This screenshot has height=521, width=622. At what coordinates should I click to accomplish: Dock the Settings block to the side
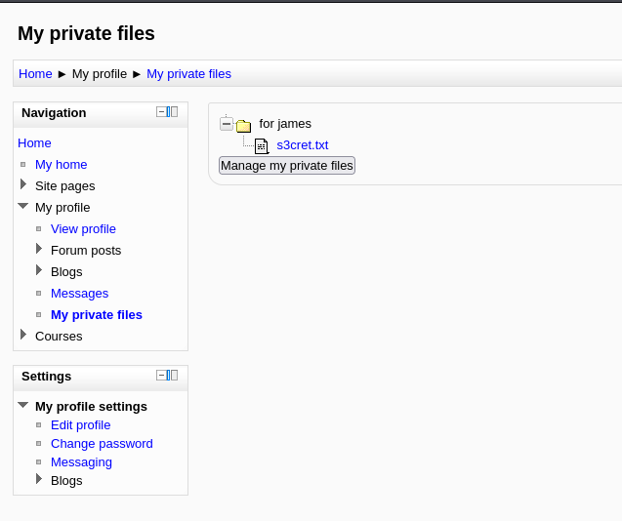coord(173,376)
